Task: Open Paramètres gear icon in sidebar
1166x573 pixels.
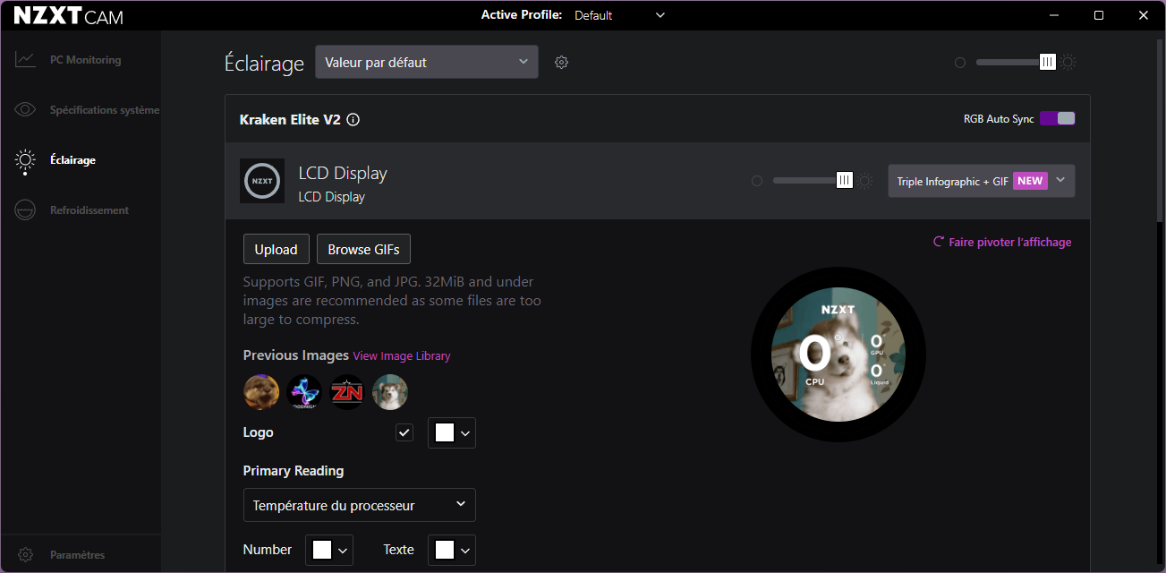Action: (26, 555)
